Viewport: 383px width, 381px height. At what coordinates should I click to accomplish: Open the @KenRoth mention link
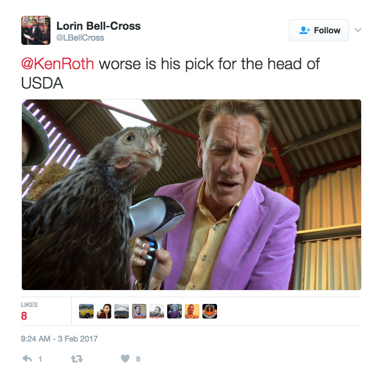click(58, 64)
